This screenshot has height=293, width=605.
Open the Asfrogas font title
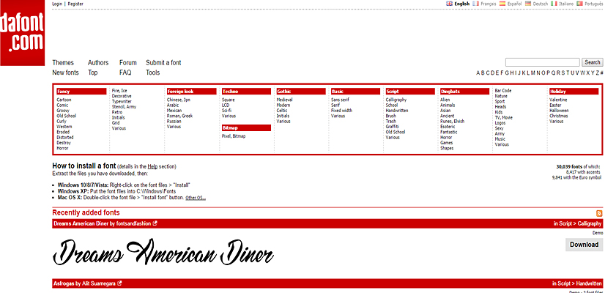pyautogui.click(x=64, y=283)
